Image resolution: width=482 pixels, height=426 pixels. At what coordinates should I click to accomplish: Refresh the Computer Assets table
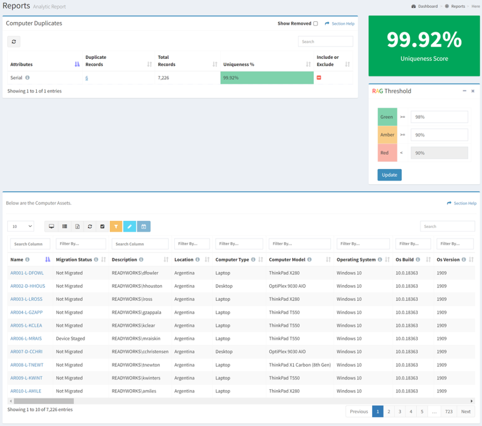[x=90, y=226]
